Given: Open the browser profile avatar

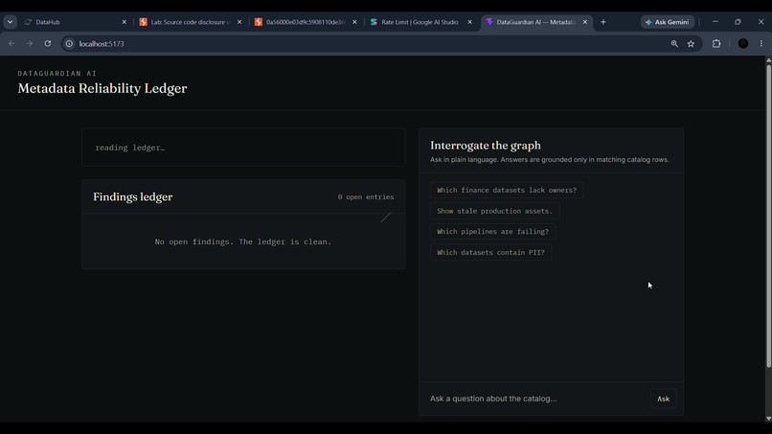Looking at the screenshot, I should [743, 43].
